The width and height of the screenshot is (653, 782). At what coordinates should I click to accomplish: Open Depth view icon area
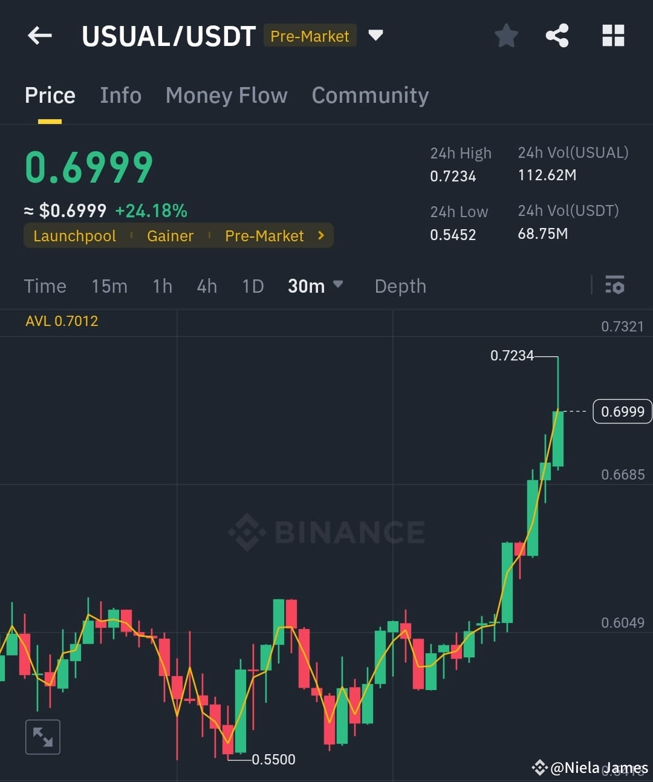pos(400,285)
